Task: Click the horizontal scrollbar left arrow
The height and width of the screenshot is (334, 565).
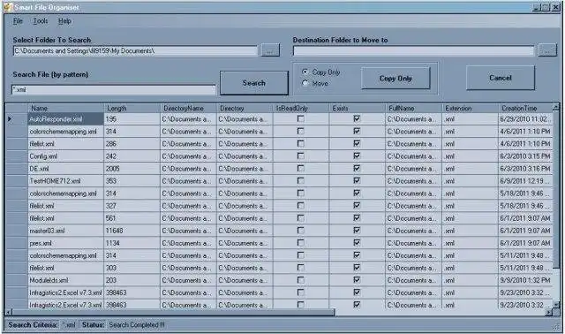Action: tap(9, 313)
